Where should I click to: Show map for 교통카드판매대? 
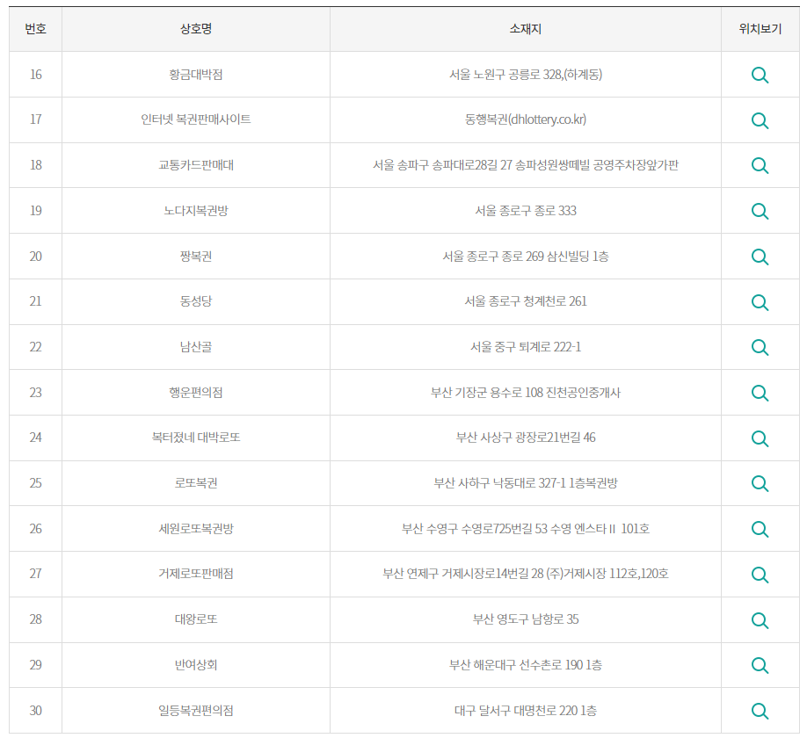point(760,165)
